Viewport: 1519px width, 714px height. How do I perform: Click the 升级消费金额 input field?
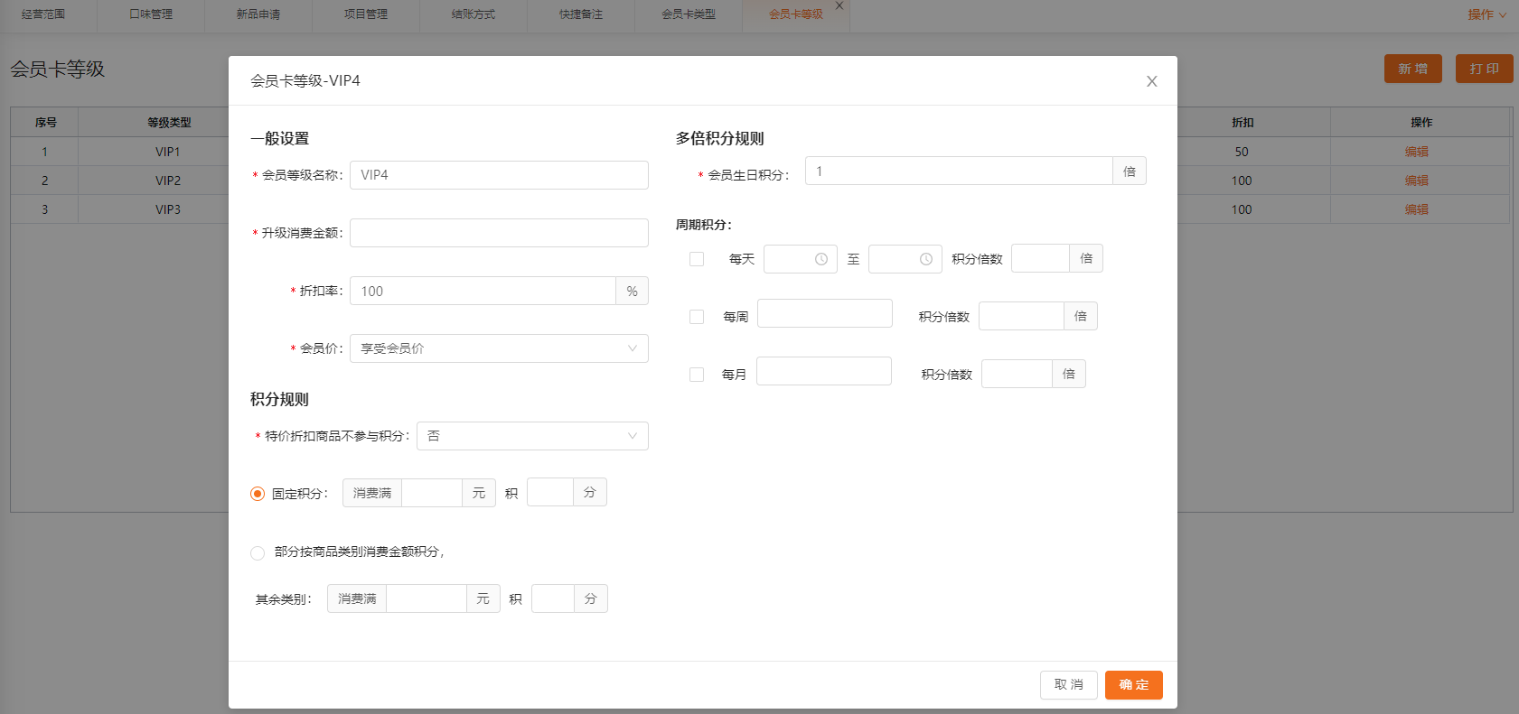coord(499,233)
